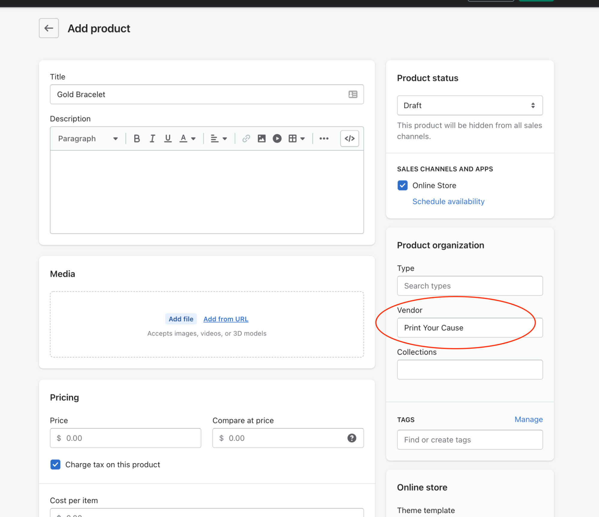The width and height of the screenshot is (599, 517).
Task: Insert image into the description
Action: (x=261, y=138)
